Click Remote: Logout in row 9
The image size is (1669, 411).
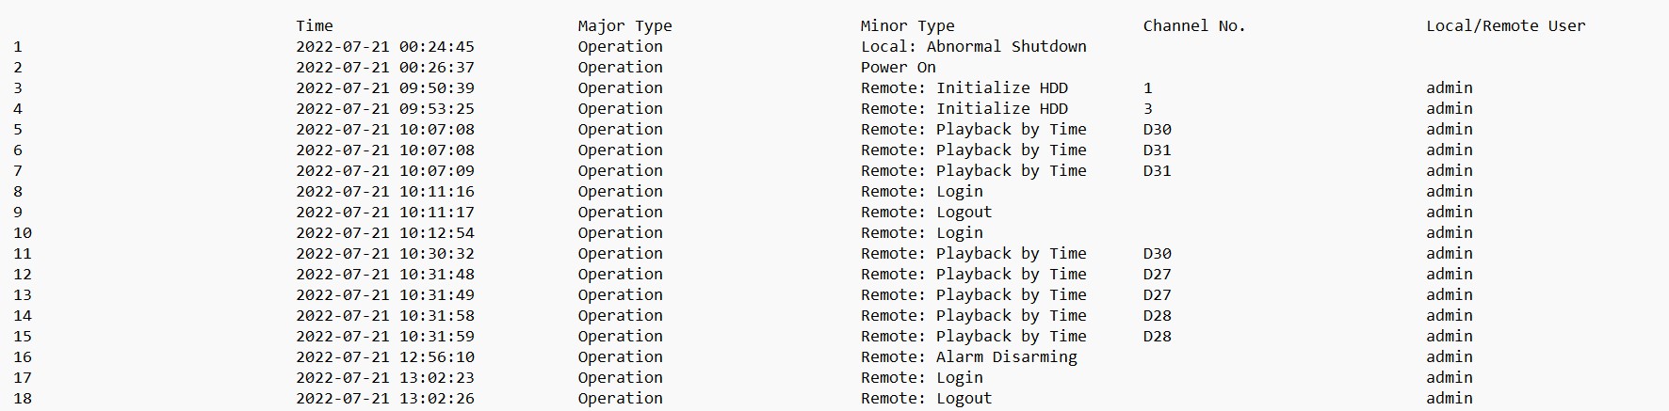926,213
